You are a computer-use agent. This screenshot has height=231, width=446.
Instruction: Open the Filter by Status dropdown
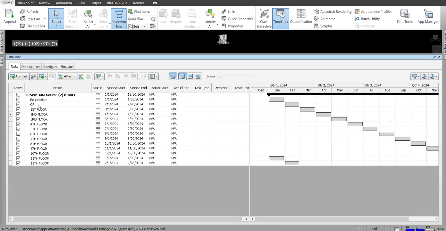[415, 76]
